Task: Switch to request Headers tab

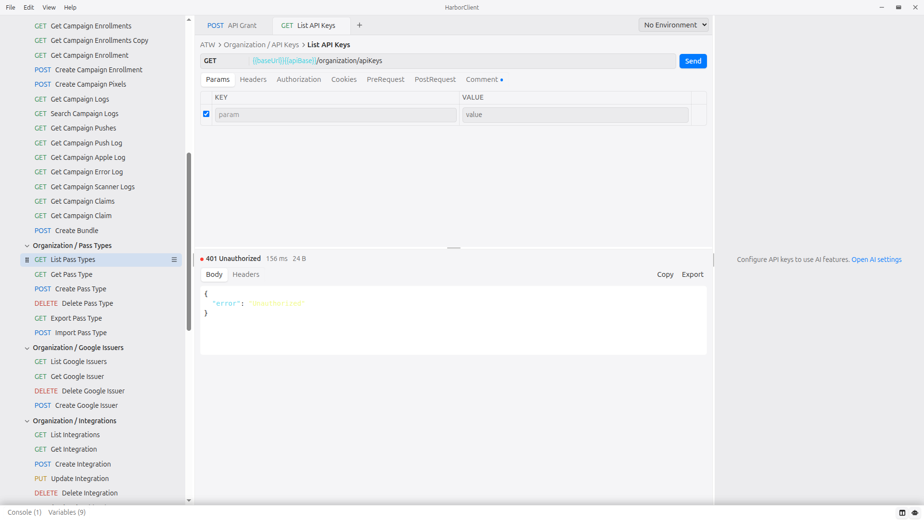Action: coord(253,79)
